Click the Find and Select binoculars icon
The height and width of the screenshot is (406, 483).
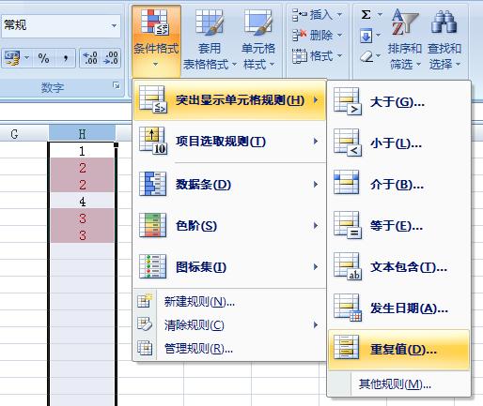coord(444,22)
